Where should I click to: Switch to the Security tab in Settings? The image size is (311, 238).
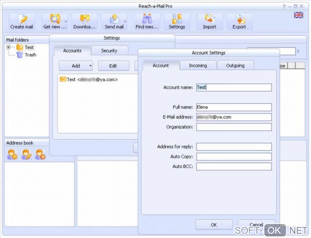(x=109, y=51)
